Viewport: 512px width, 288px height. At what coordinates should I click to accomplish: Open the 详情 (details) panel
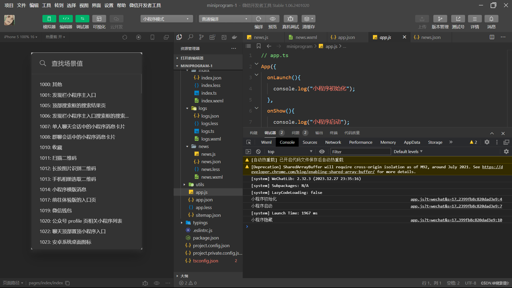click(475, 19)
